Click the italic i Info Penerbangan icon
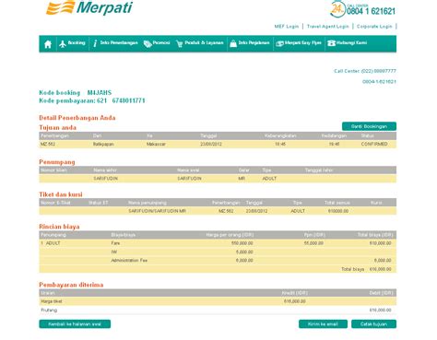437x340 pixels. [95, 43]
